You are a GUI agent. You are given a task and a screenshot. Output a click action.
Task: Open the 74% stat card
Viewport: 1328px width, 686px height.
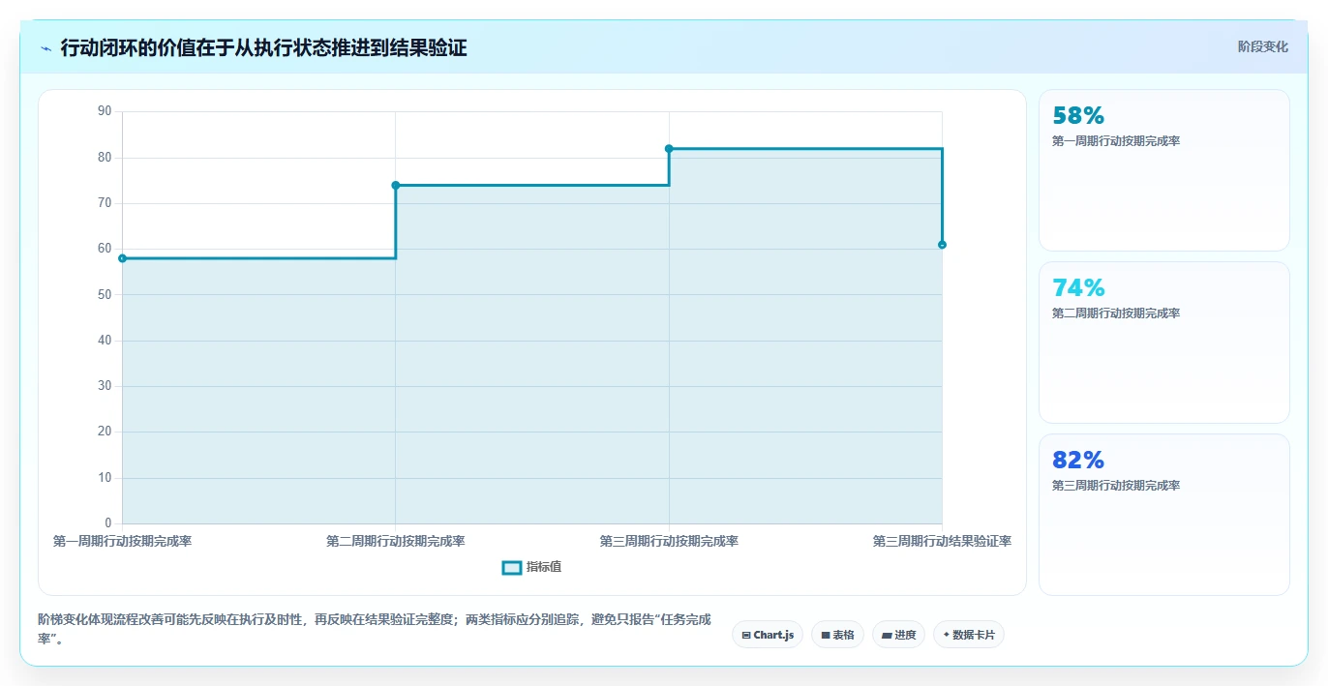pyautogui.click(x=1163, y=343)
